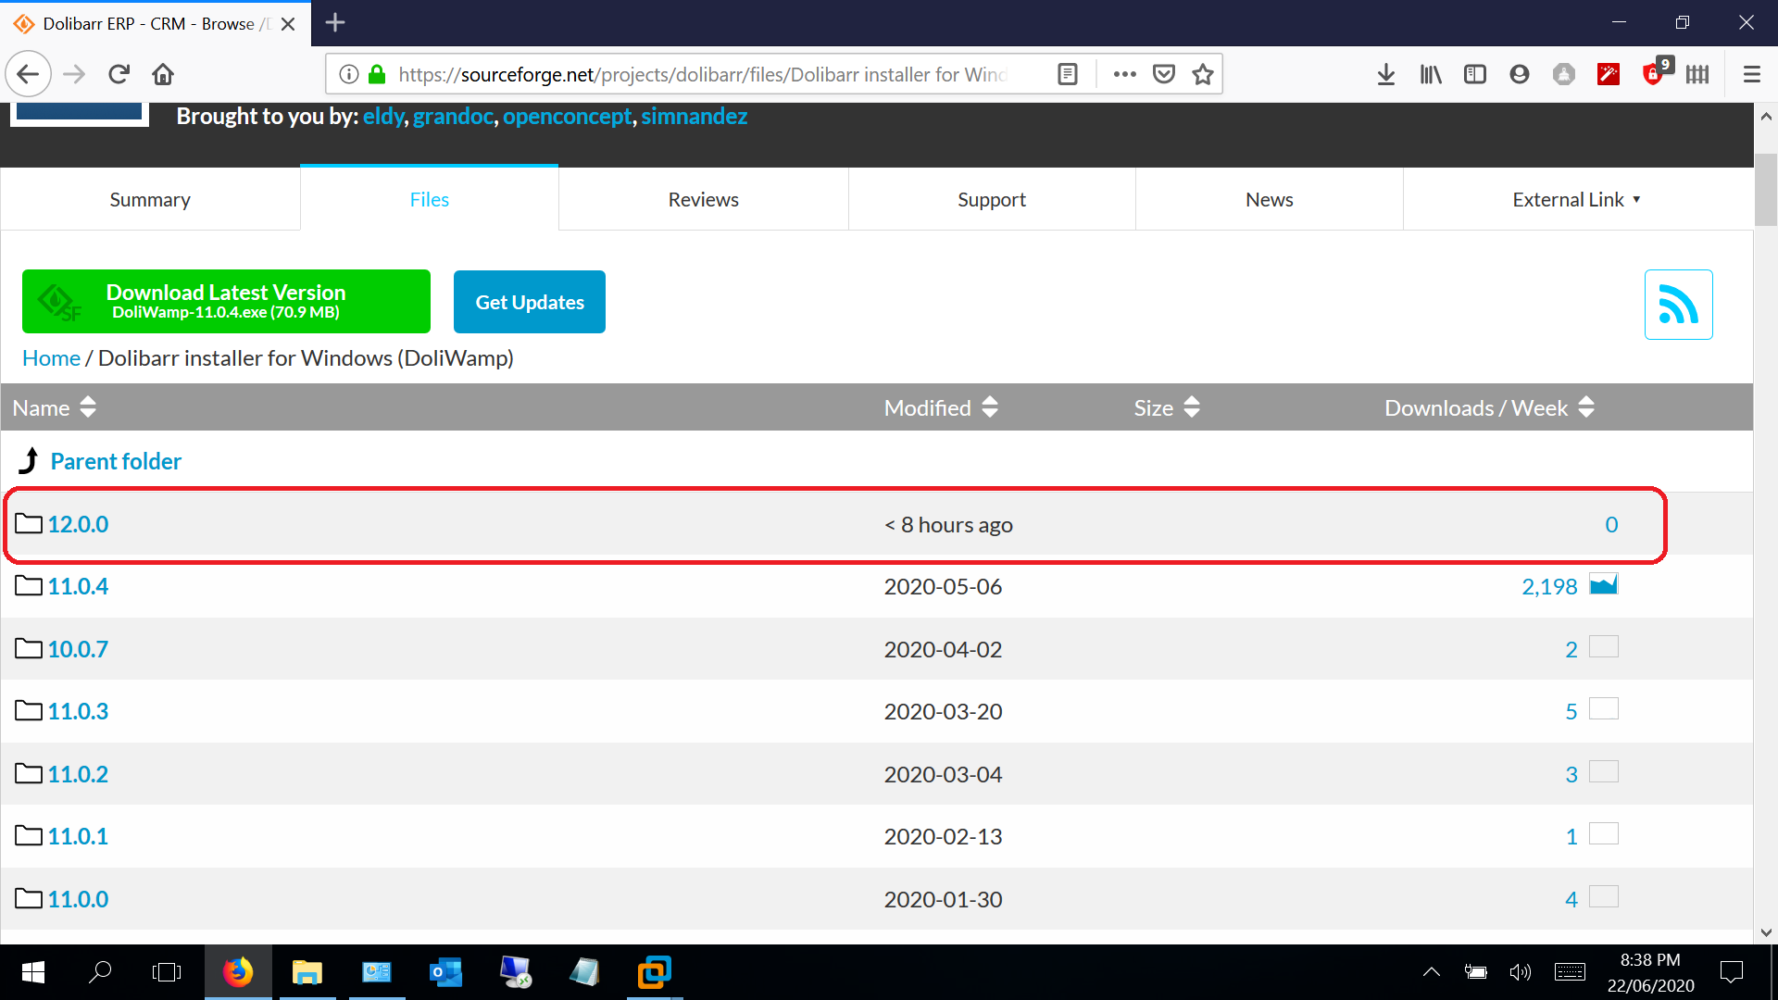The width and height of the screenshot is (1778, 1000).
Task: Open the Firefox account avatar icon
Action: coord(1520,74)
